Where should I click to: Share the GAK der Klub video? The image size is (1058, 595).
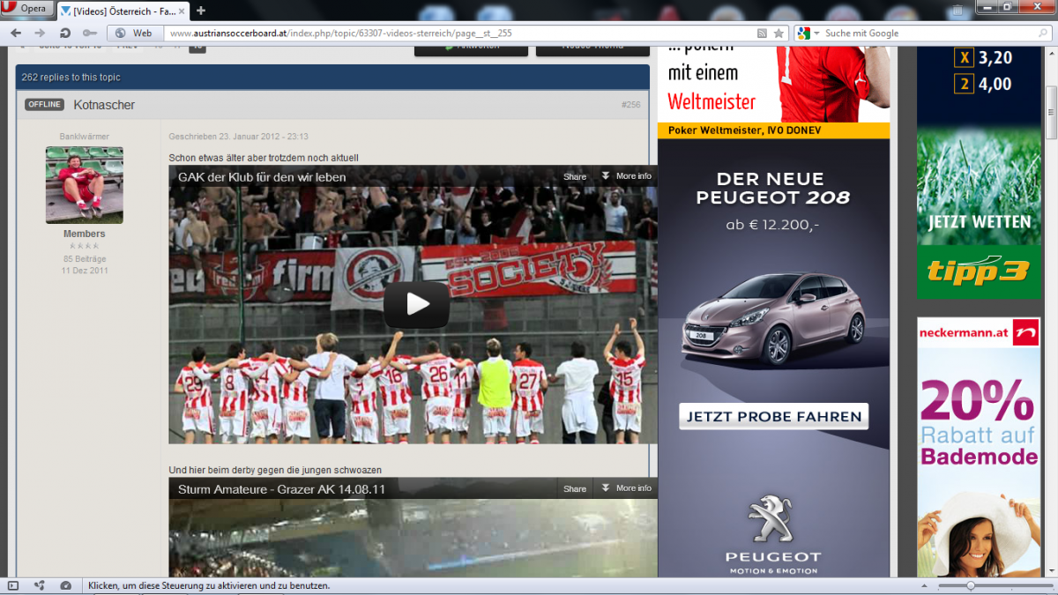[x=575, y=176]
